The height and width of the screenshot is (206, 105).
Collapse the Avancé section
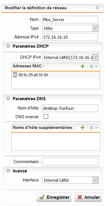pyautogui.click(x=8, y=171)
